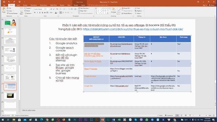The image size is (217, 122).
Task: Open the font name dropdown
Action: pos(44,9)
